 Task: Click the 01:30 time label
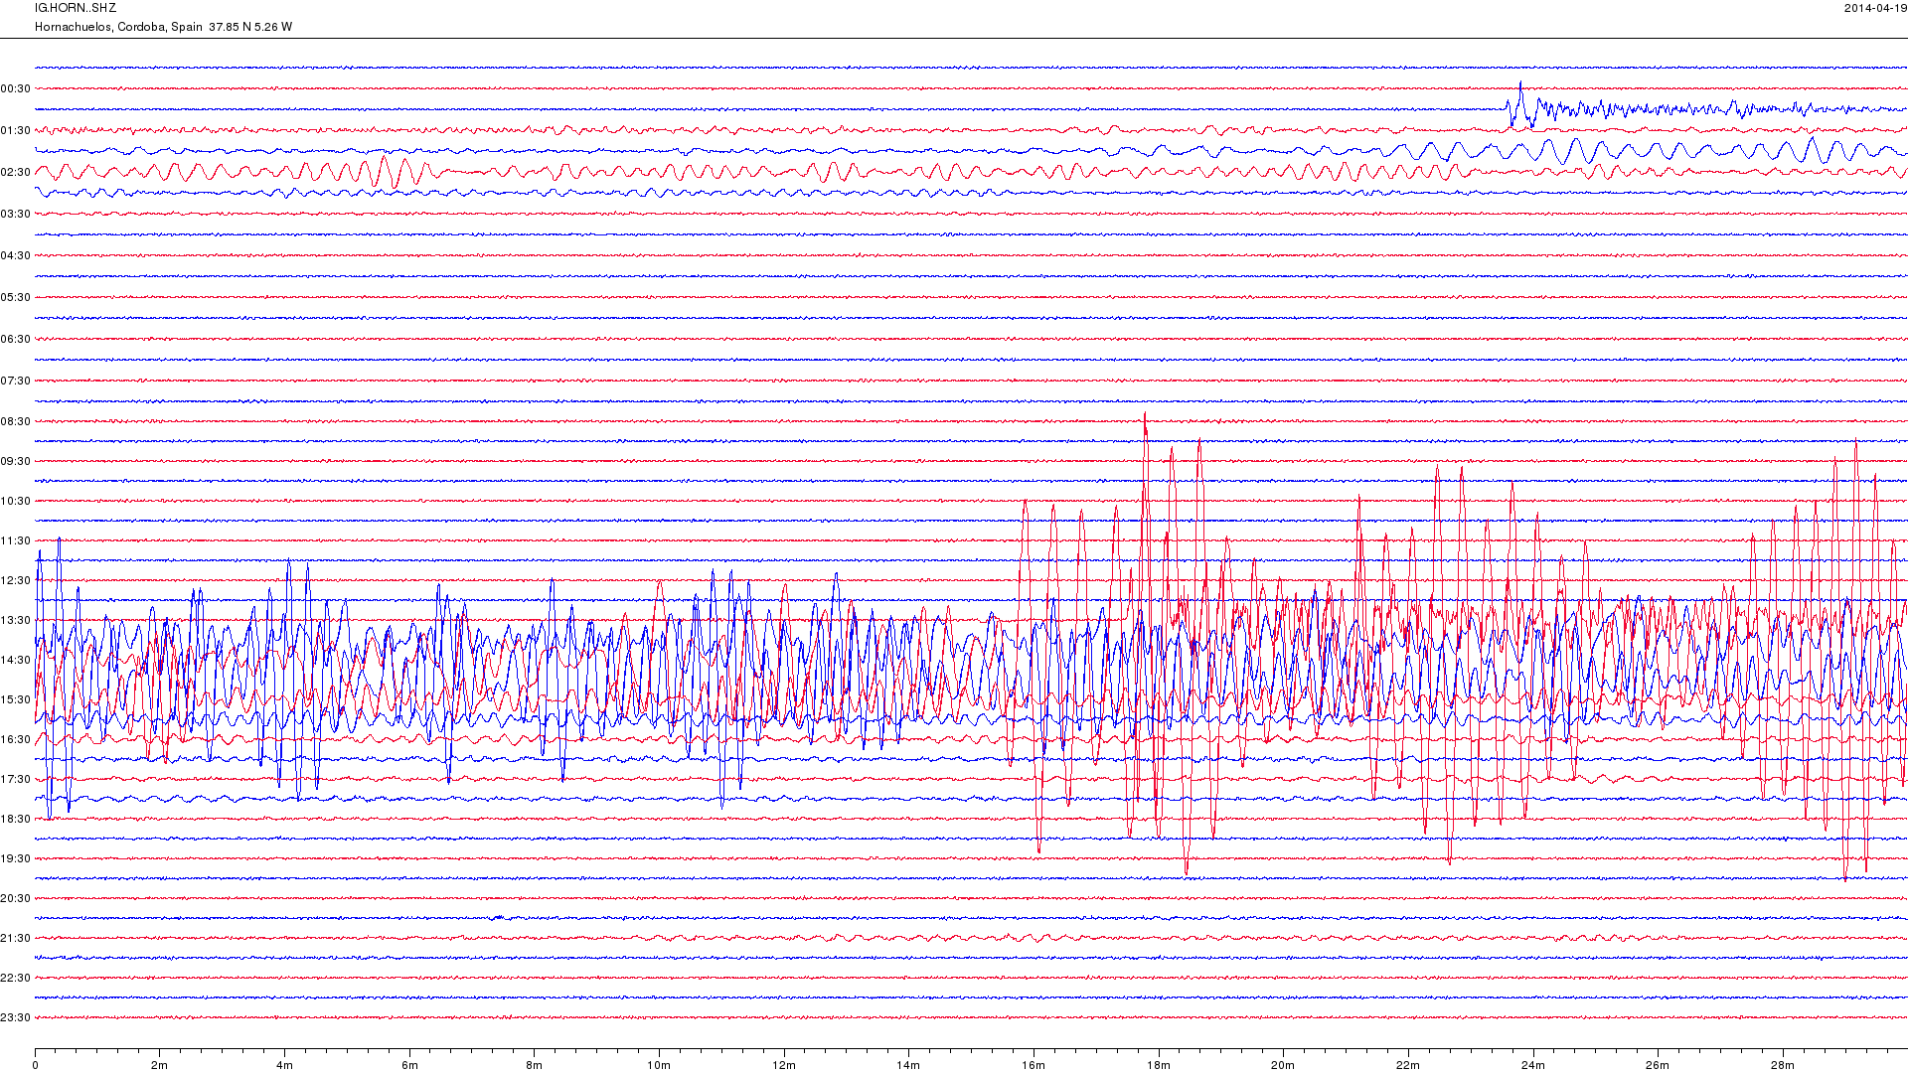(x=16, y=130)
